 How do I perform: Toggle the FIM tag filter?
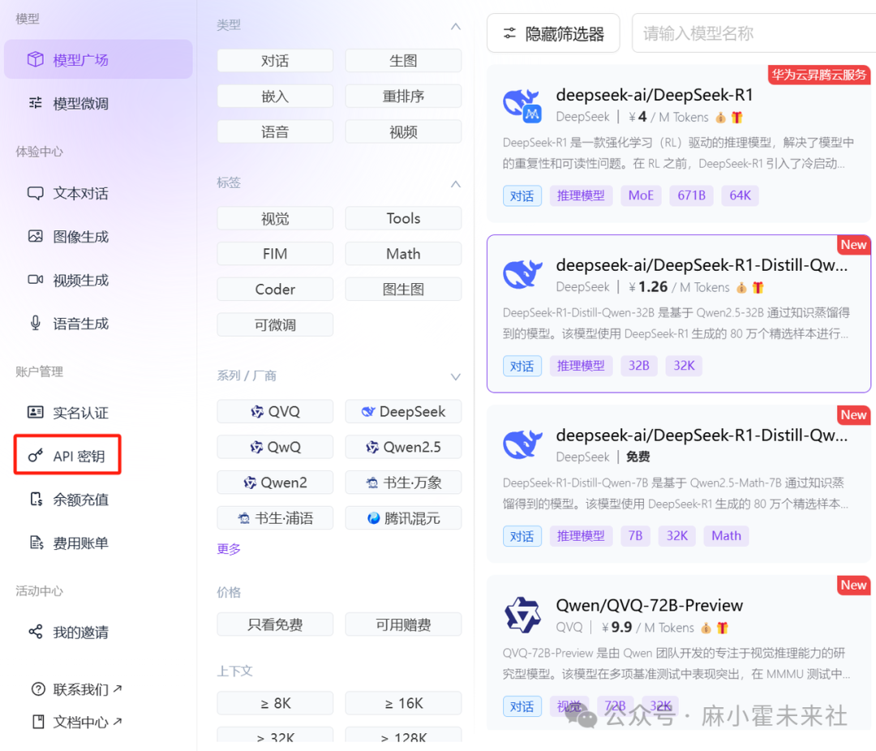(x=275, y=254)
